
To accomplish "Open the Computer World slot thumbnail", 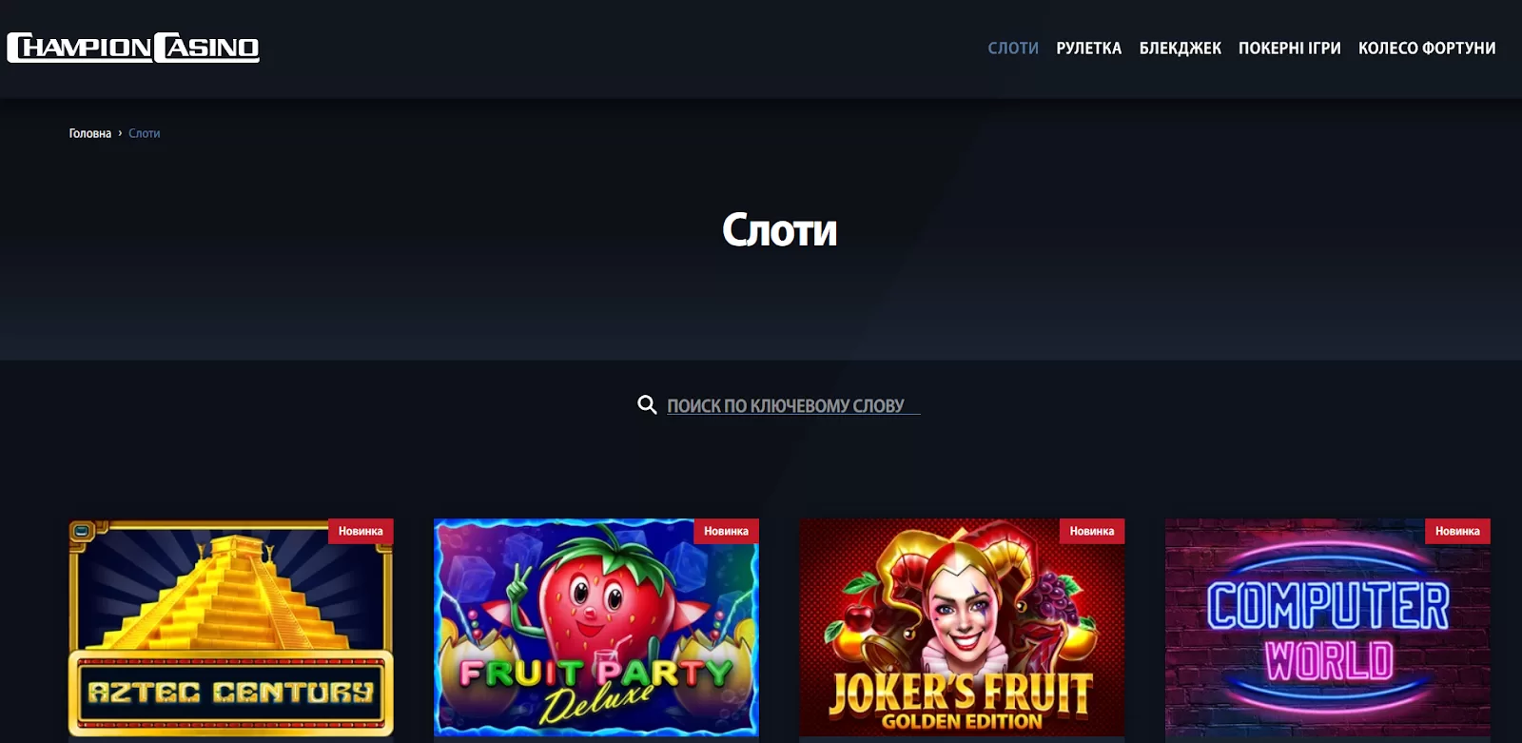I will 1328,630.
